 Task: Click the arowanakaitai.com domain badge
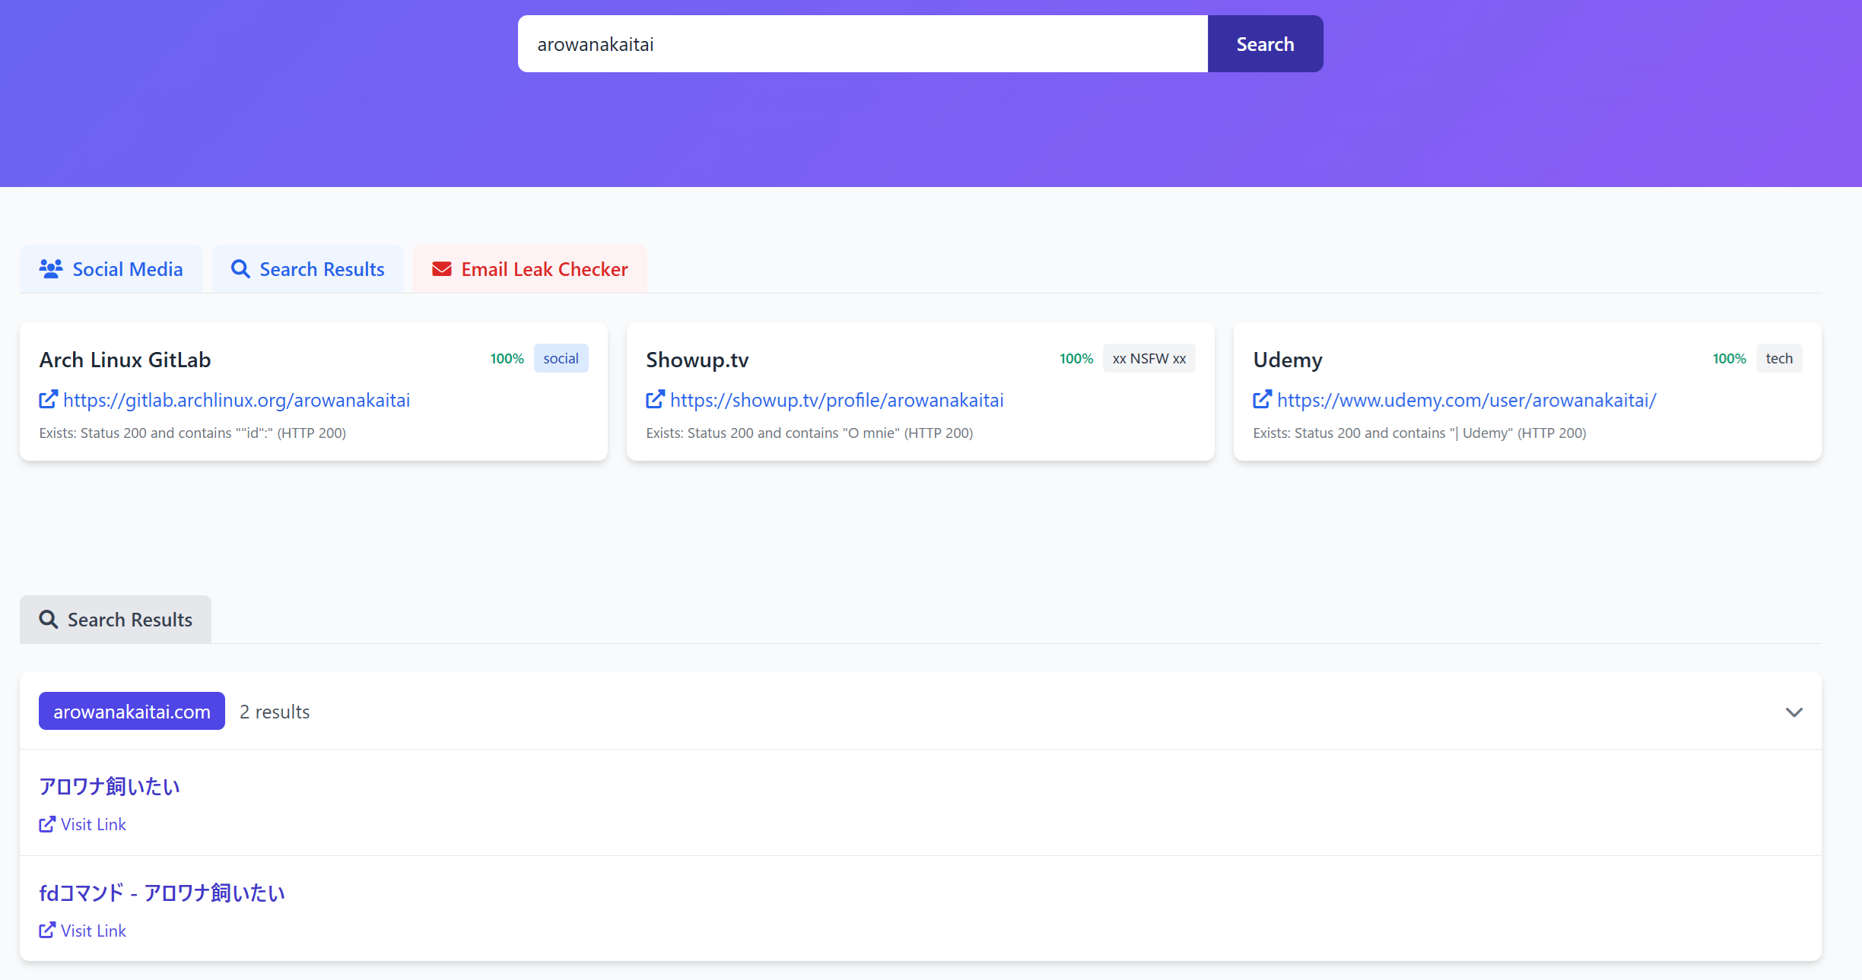(x=132, y=712)
